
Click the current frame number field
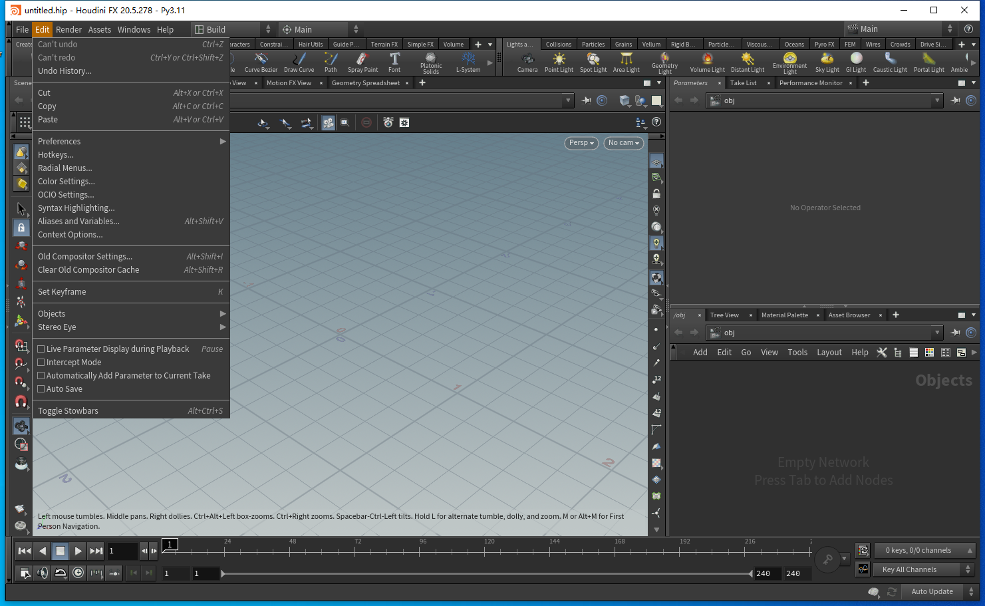(x=122, y=551)
